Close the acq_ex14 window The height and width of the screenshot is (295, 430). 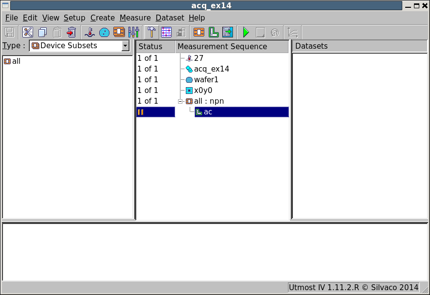(425, 6)
